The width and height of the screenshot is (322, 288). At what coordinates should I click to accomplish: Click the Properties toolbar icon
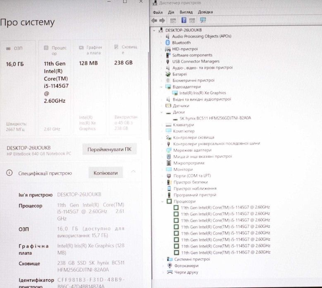click(x=173, y=21)
